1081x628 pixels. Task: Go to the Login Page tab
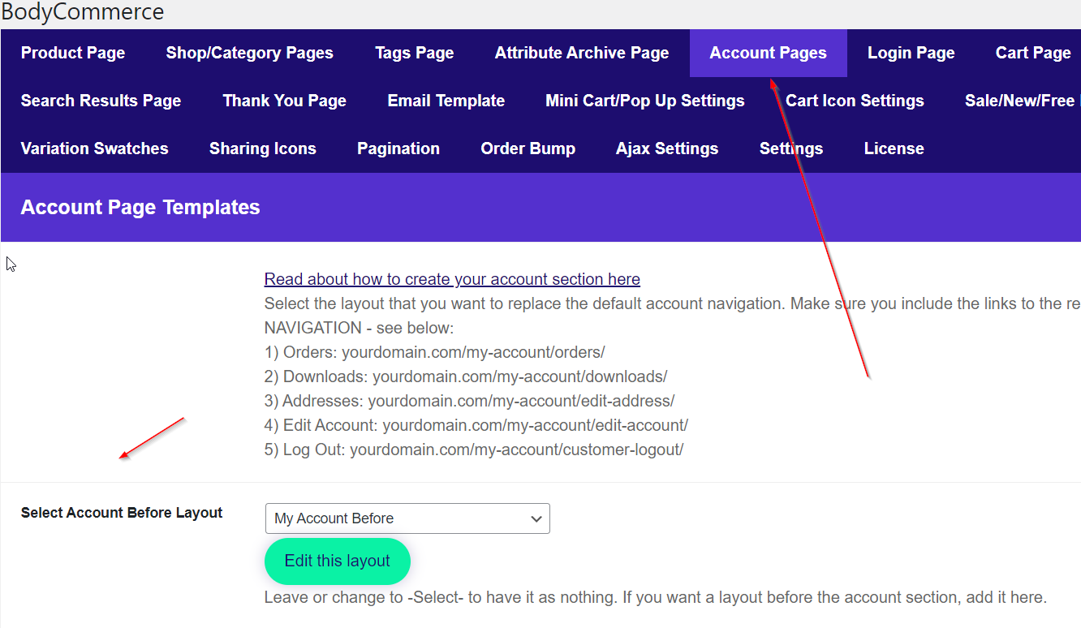click(911, 54)
